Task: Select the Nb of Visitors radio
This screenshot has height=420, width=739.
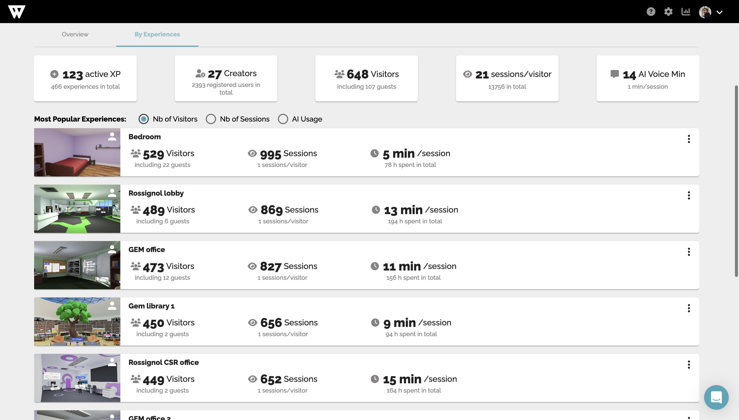Action: [143, 119]
